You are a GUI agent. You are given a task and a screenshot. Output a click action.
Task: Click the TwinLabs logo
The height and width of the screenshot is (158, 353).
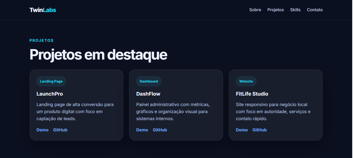pyautogui.click(x=43, y=10)
